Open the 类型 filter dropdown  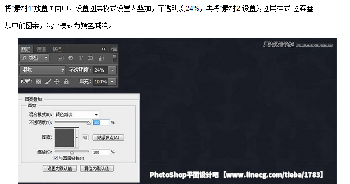click(34, 58)
